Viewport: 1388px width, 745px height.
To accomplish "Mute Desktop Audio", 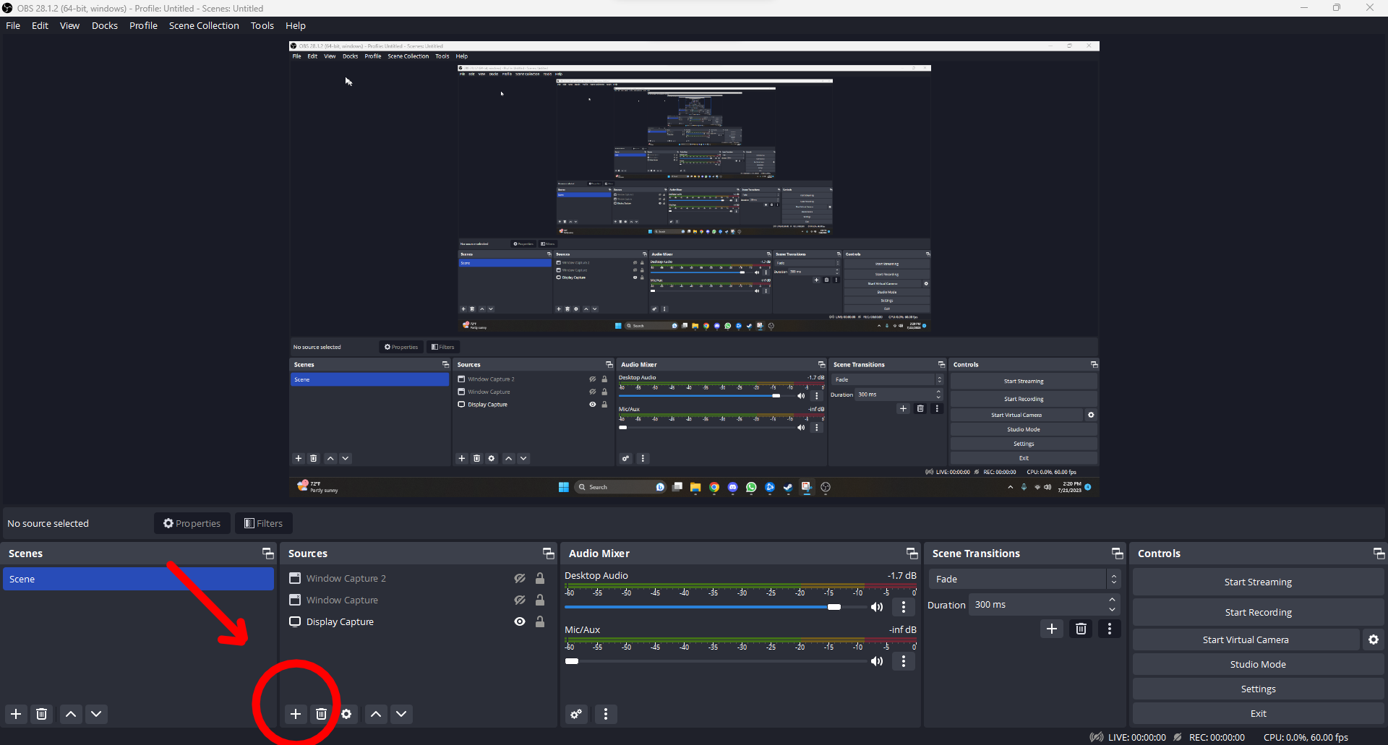I will click(x=877, y=607).
